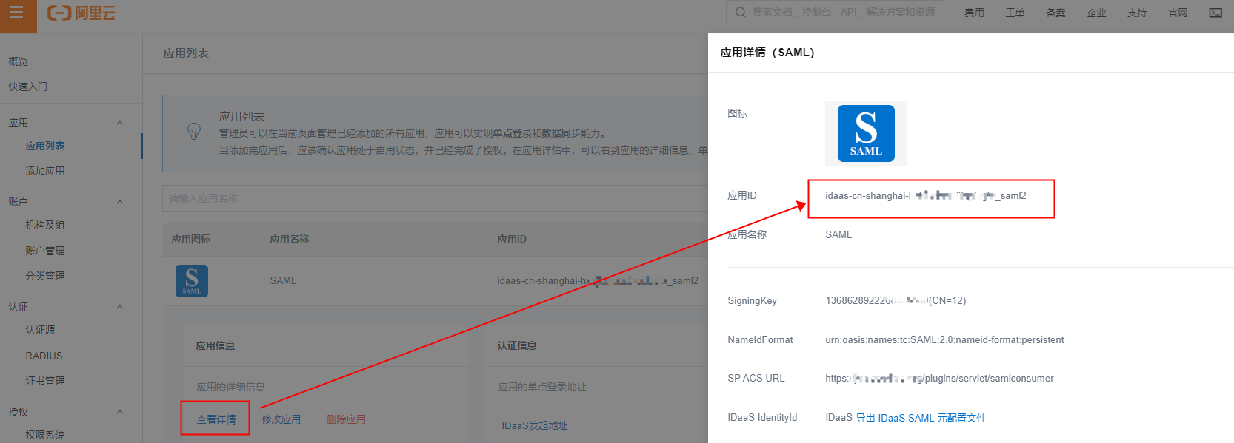The image size is (1234, 443).
Task: Open 机构及组 in the sidebar
Action: tap(45, 225)
